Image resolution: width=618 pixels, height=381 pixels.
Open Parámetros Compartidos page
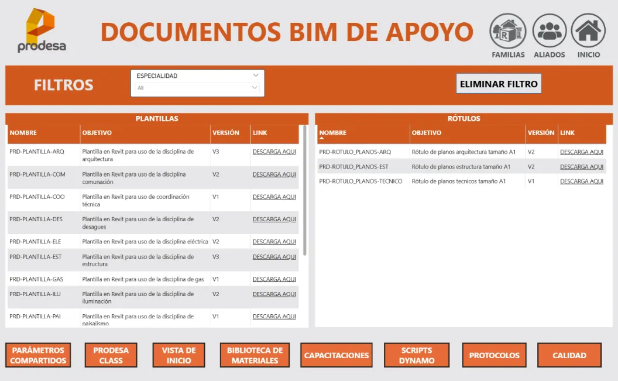tap(38, 355)
